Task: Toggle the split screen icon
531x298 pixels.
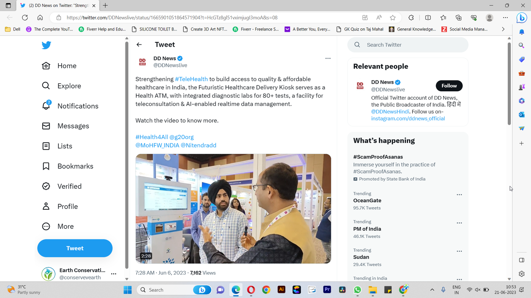Action: tap(428, 18)
